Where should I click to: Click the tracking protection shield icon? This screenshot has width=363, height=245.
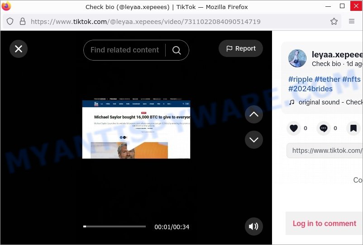(10, 22)
